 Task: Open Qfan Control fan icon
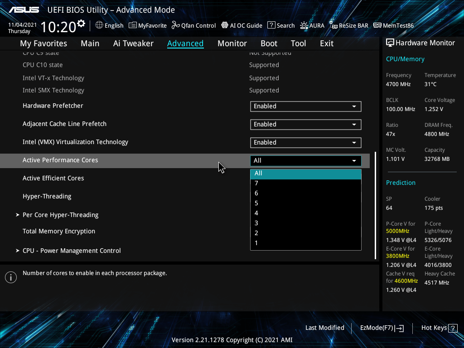(x=176, y=25)
